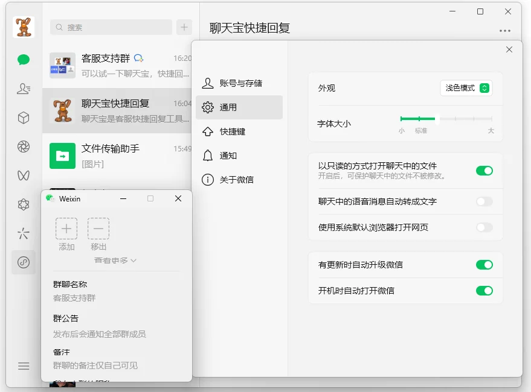The width and height of the screenshot is (531, 392).
Task: Select 通用 settings tab
Action: [x=239, y=107]
